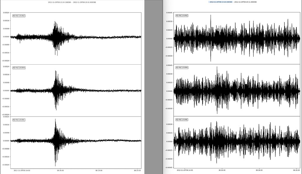Click the 0.00045 tick atop right BNZ axis
This screenshot has height=174, width=302.
(169, 13)
